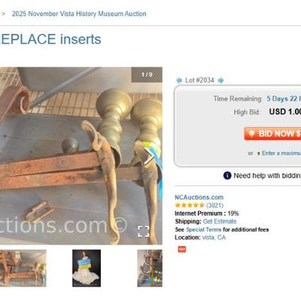Click the five-star seller rating

coord(190,205)
